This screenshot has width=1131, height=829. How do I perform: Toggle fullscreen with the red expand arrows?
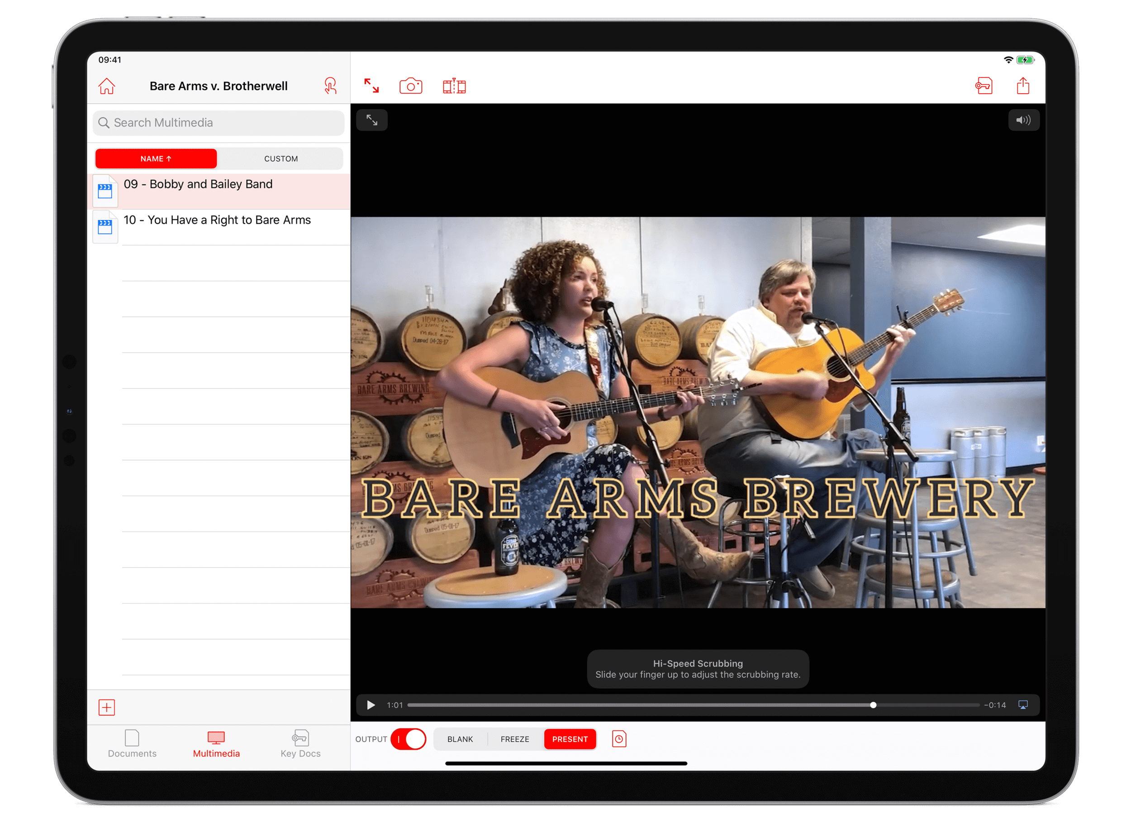tap(371, 86)
